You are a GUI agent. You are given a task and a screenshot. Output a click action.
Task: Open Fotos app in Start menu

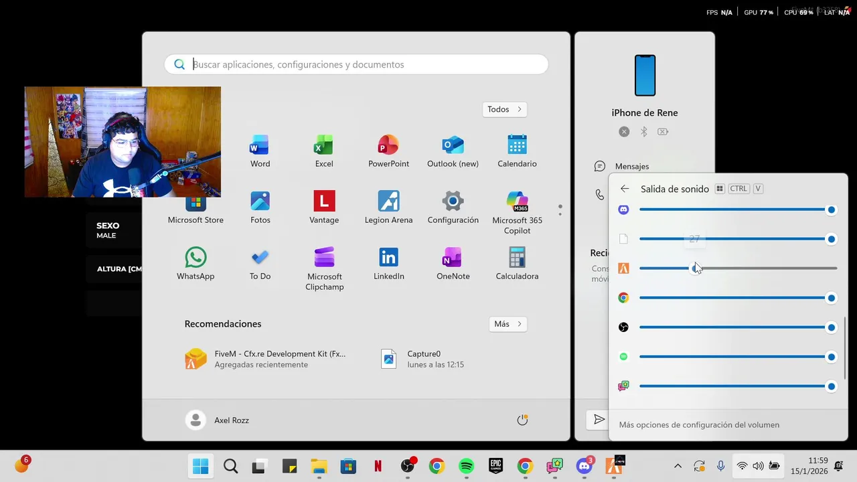[x=260, y=208]
